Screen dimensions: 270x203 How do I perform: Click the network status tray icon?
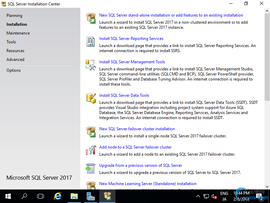pos(206,196)
